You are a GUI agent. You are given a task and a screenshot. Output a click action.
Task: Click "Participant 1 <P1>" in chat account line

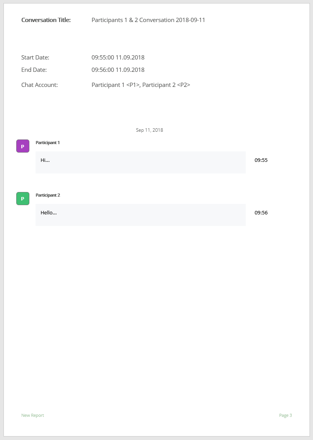click(115, 85)
